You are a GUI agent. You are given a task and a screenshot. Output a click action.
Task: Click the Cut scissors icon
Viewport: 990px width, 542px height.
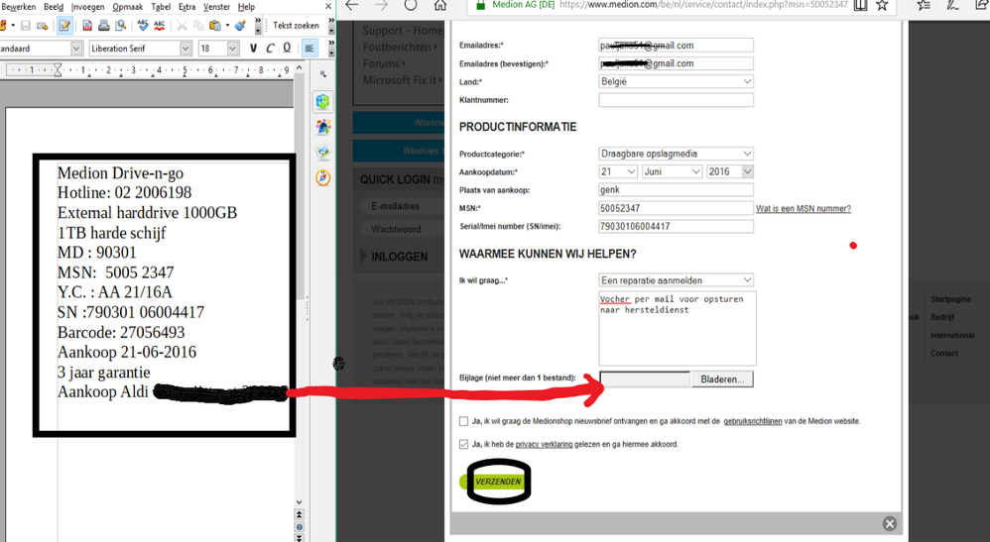coord(182,26)
